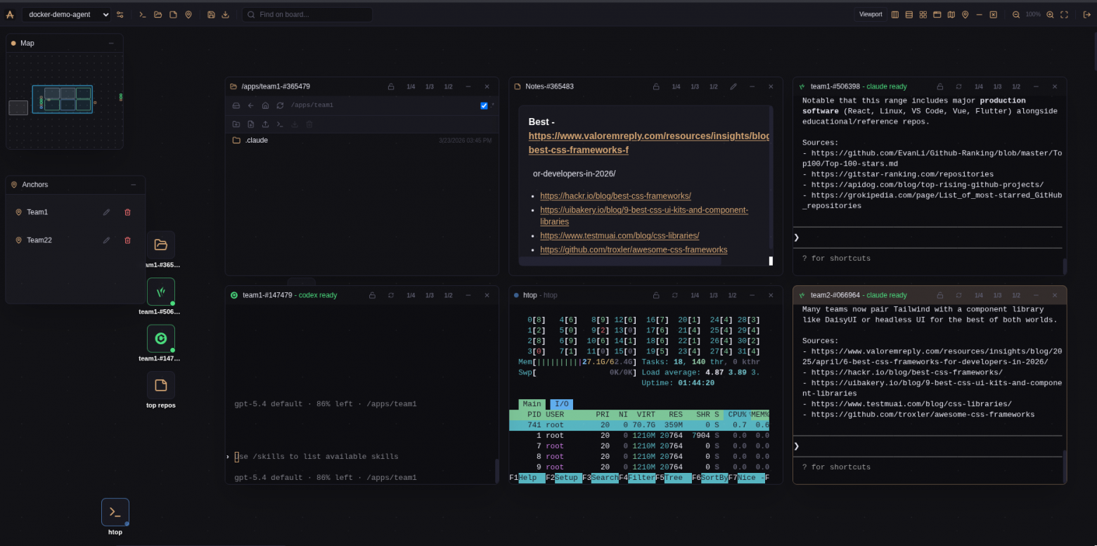Click the Viewport button

(870, 15)
